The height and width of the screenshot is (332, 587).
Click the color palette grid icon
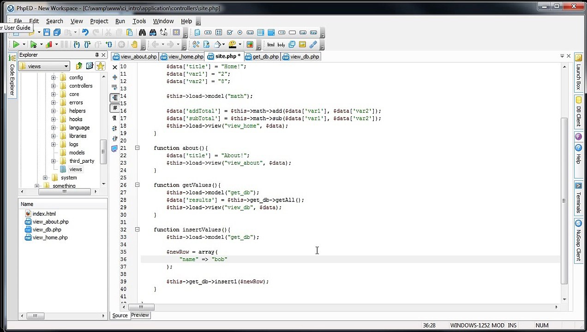[x=250, y=45]
